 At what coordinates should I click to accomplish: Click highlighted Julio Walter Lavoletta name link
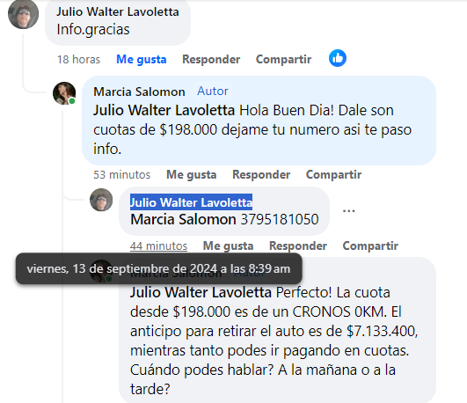[191, 202]
